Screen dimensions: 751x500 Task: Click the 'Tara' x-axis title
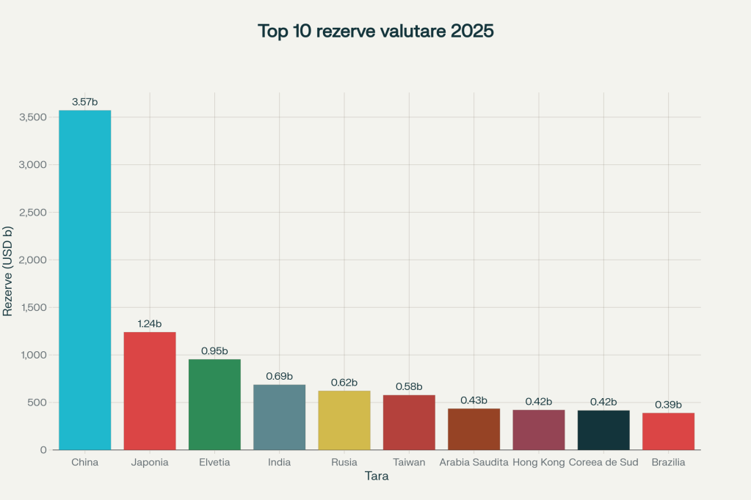tap(377, 477)
